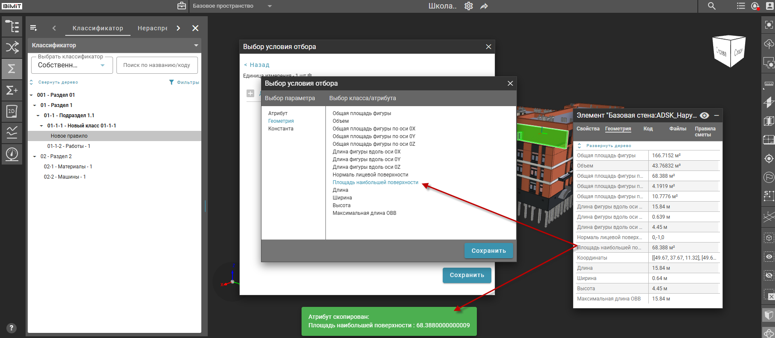775x338 pixels.
Task: Switch to the Свойства tab in element panel
Action: tap(588, 129)
